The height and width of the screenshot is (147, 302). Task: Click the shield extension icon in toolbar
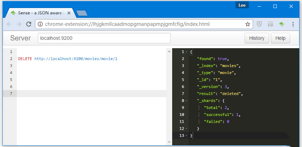[x=259, y=24]
